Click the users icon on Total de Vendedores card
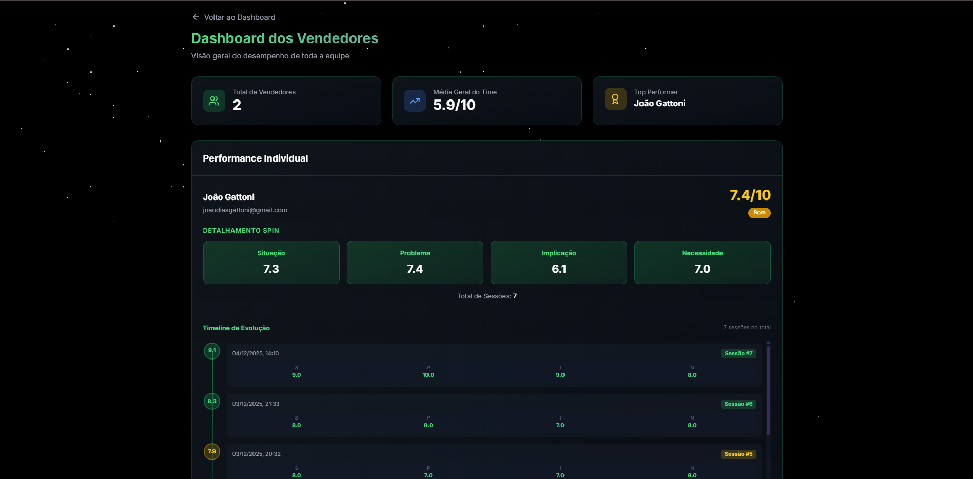This screenshot has width=973, height=479. (213, 101)
